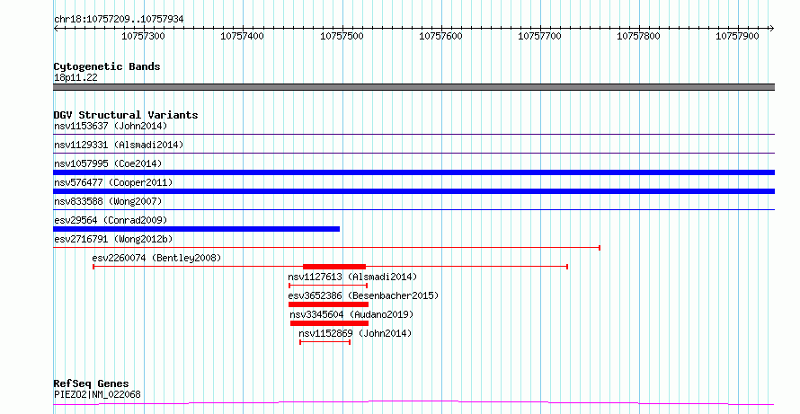800x414 pixels.
Task: Click the gray 18p11.22 cytogenetic band bar
Action: click(x=413, y=87)
